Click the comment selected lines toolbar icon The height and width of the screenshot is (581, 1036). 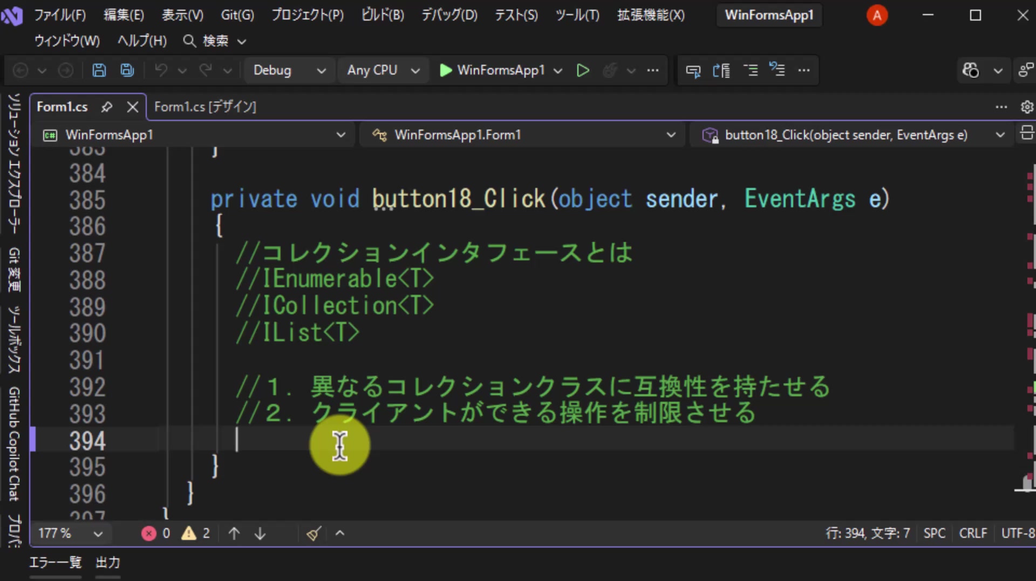coord(750,70)
